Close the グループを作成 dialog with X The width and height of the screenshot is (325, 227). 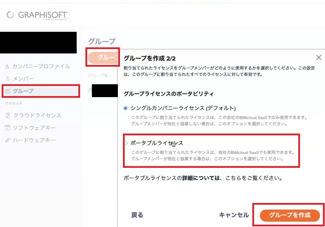[x=319, y=58]
